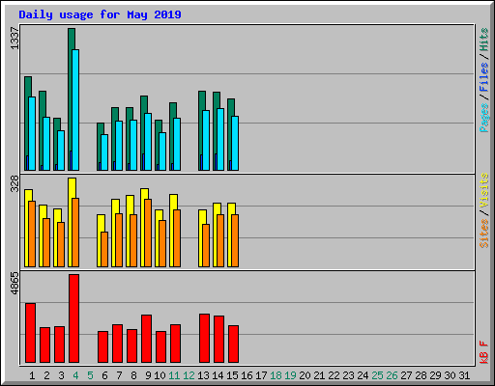The image size is (495, 386).
Task: Click the orange sites bar for day 4
Action: 75,233
